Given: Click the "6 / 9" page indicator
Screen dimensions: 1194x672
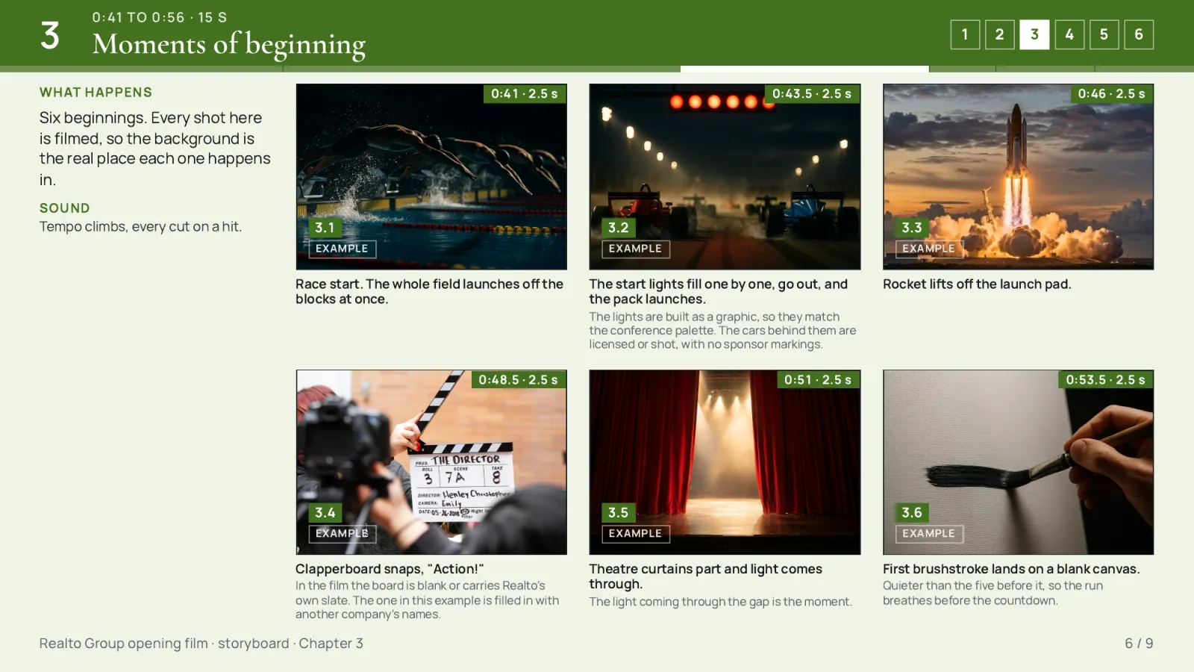Looking at the screenshot, I should [x=1139, y=644].
